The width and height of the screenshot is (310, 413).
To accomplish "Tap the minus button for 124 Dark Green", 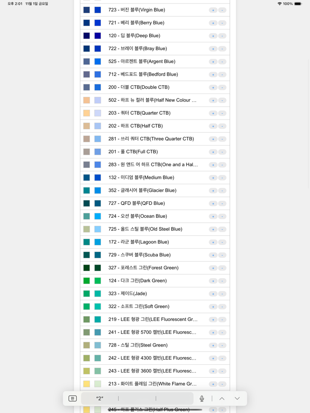I will 222,281.
